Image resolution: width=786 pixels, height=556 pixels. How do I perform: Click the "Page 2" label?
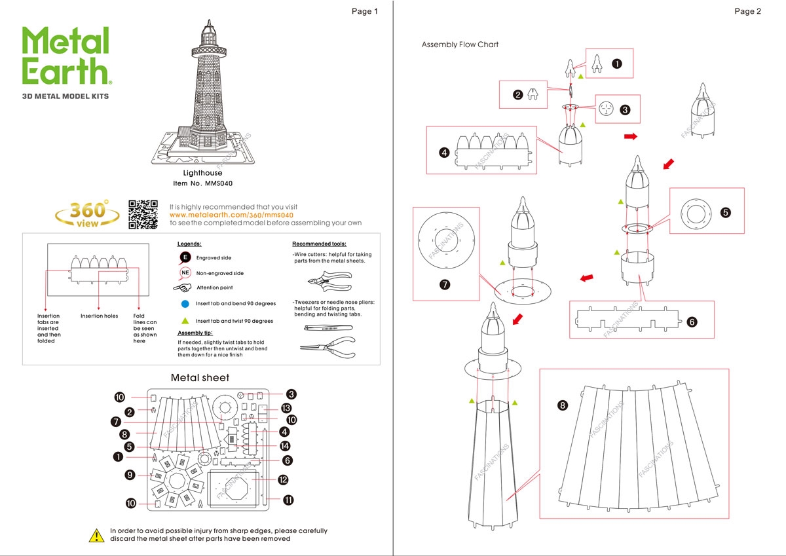click(x=747, y=11)
